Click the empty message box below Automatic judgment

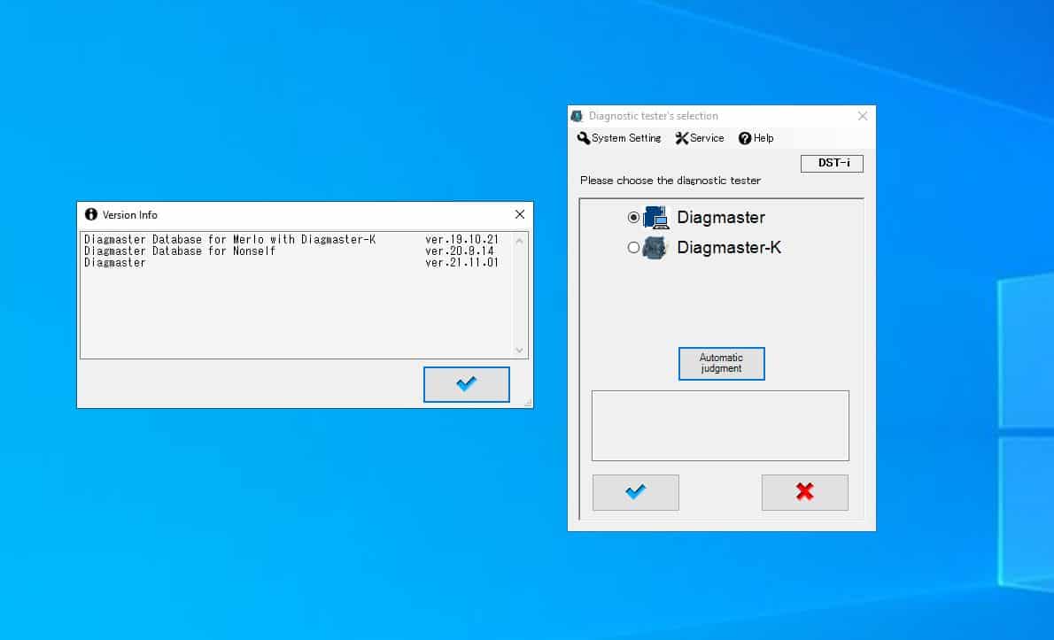tap(720, 426)
